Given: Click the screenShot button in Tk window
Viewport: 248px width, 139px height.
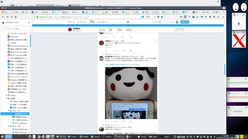Looking at the screenshot, I should point(238,112).
